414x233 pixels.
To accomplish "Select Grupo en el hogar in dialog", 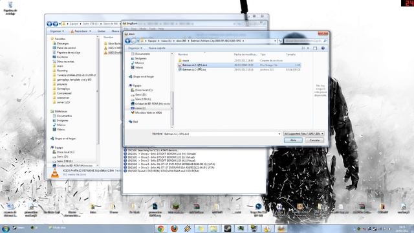I will pyautogui.click(x=143, y=76).
